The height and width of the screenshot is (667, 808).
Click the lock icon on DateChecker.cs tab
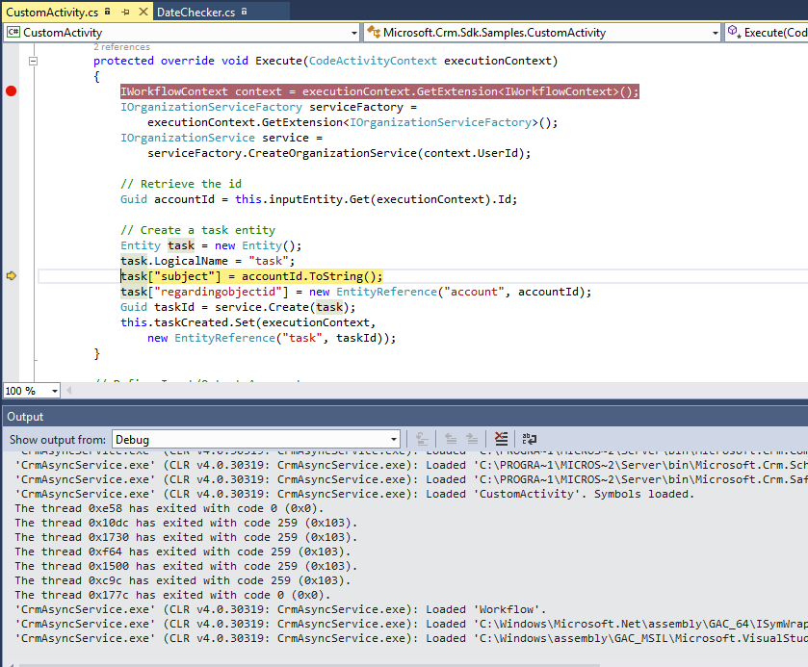[x=245, y=12]
